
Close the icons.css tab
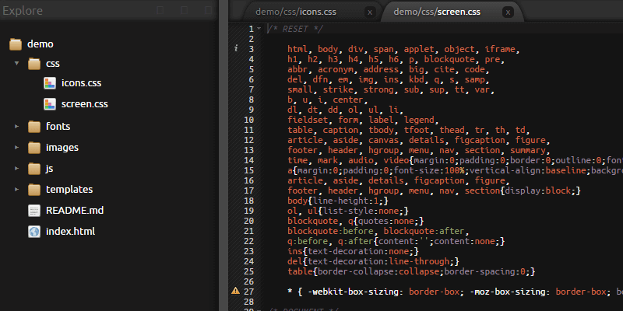(x=368, y=12)
